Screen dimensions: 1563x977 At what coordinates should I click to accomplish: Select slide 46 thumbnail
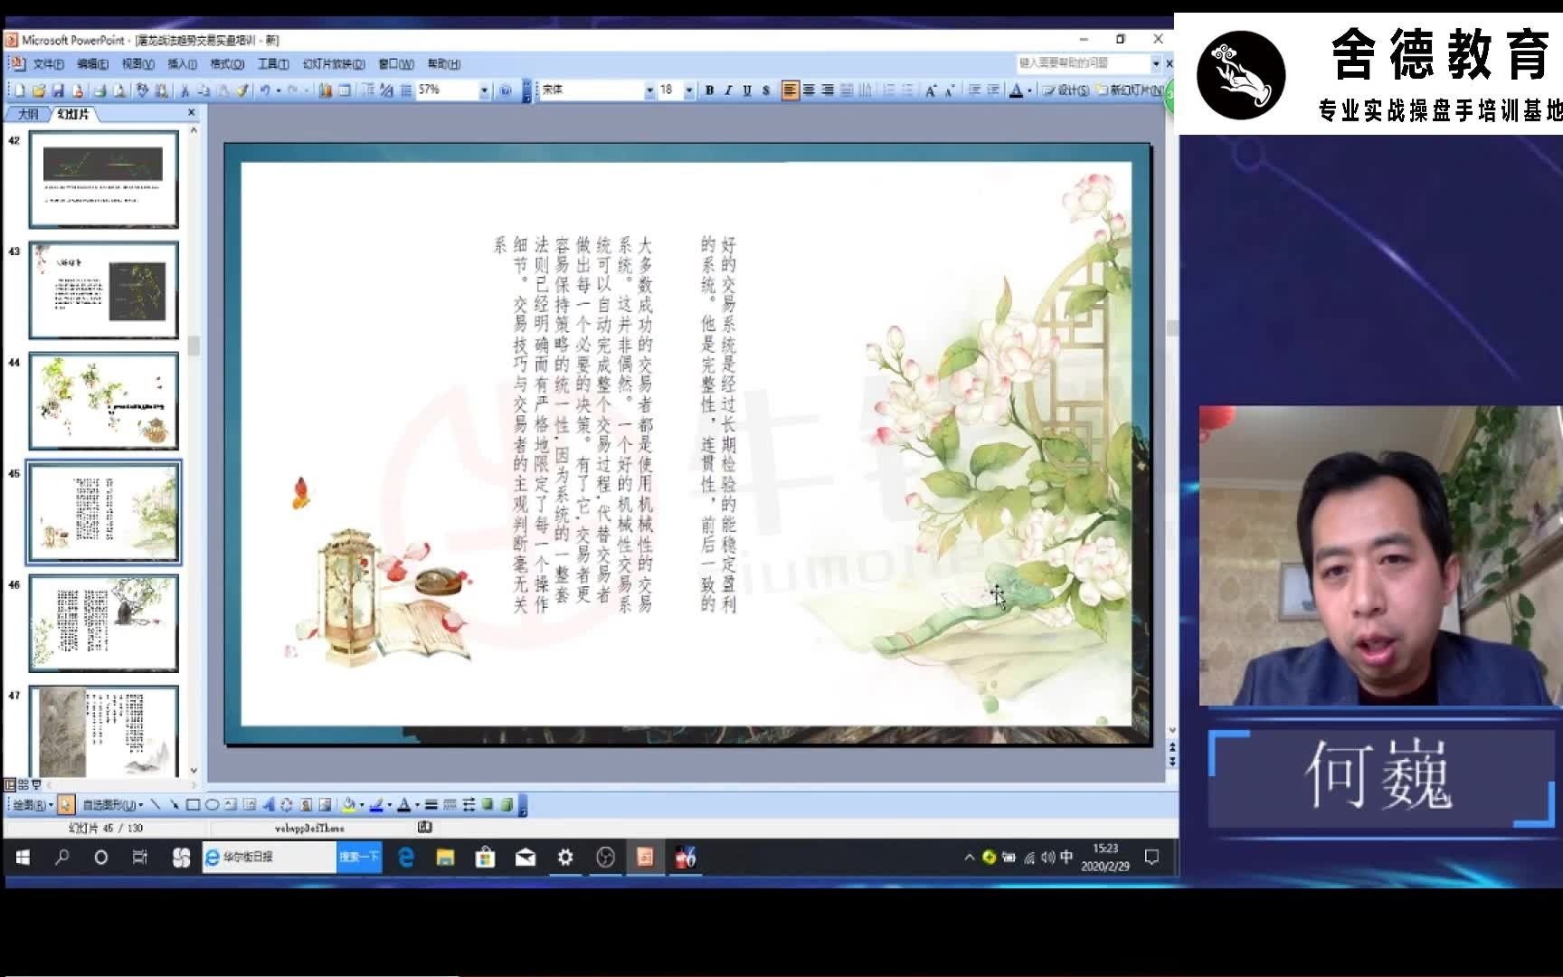tap(104, 623)
